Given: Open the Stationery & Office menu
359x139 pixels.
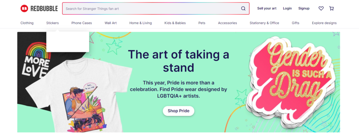Looking at the screenshot, I should pos(264,23).
